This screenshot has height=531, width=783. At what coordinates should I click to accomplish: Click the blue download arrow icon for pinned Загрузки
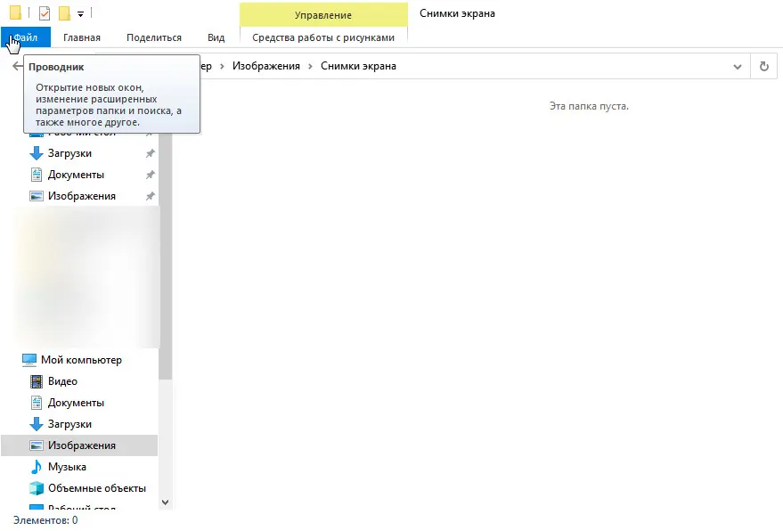click(37, 153)
